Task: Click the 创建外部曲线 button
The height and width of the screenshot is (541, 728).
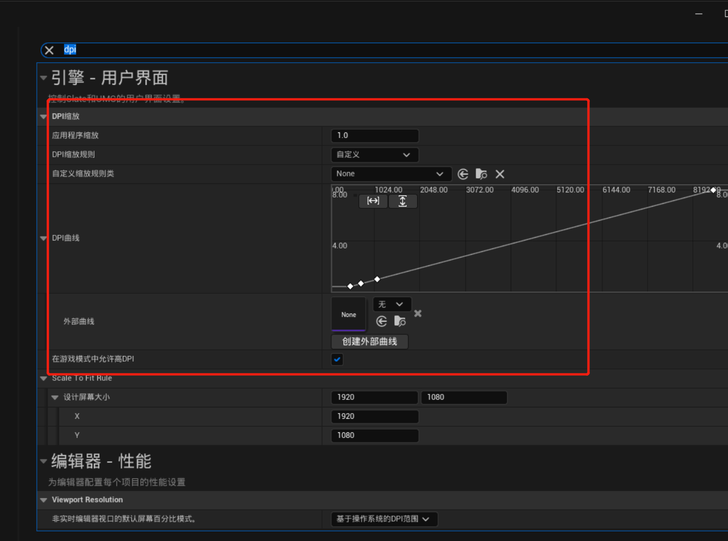Action: coord(370,342)
